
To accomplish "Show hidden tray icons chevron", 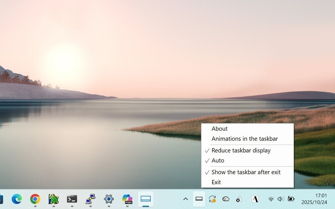I will (x=186, y=199).
